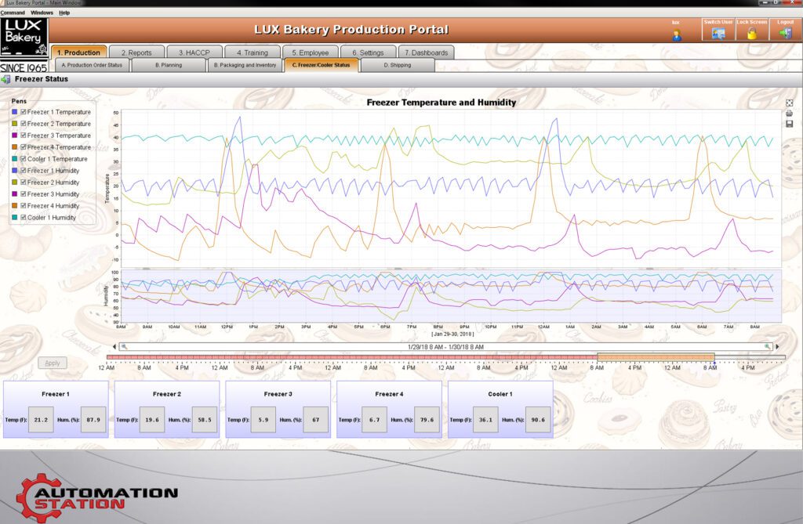Click the orange selected range on timeline slider
Screen dimensions: 803x524
pyautogui.click(x=655, y=357)
